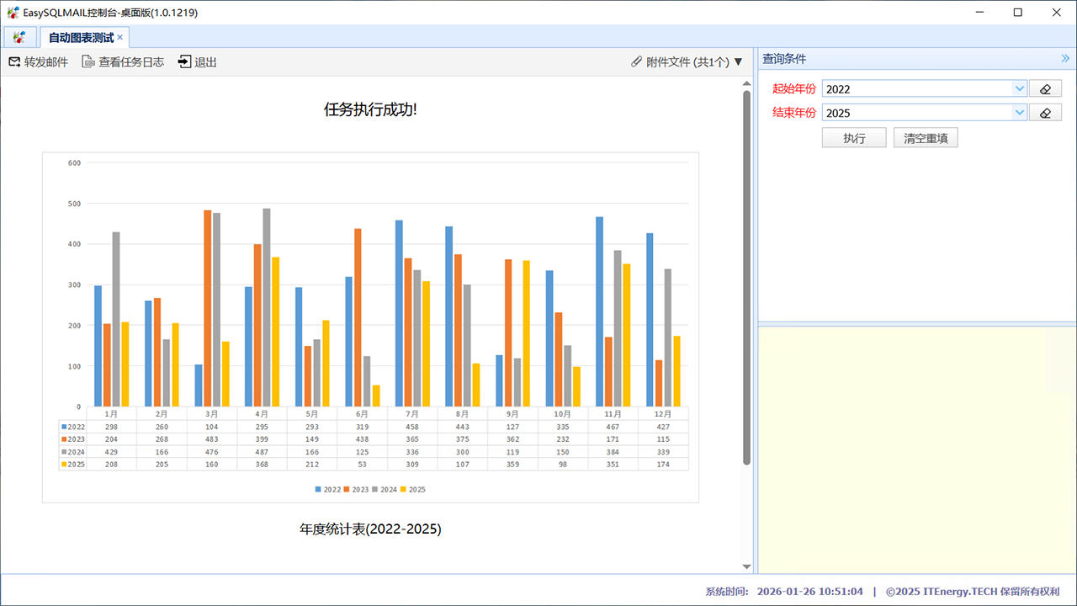
Task: Clear start year with eraser icon
Action: (1046, 89)
